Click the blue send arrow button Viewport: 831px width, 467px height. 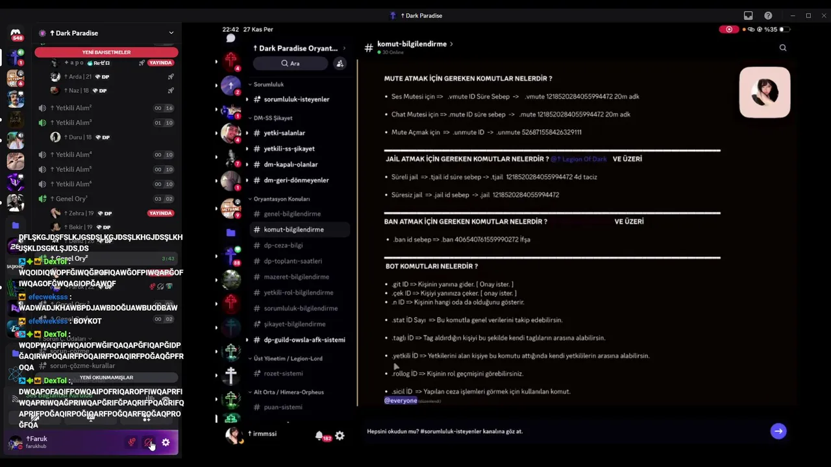[x=778, y=431]
